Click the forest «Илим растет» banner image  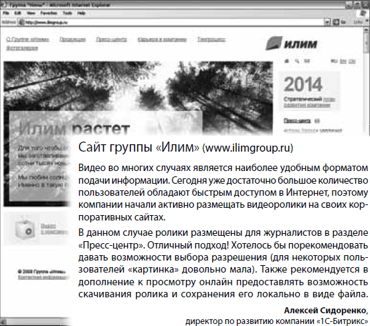(x=138, y=99)
